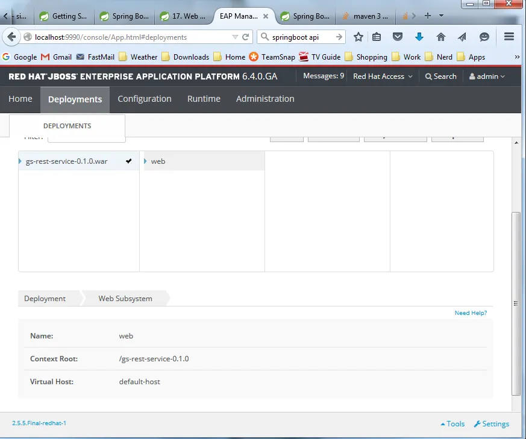Switch to the Getting Started browser tab
526x439 pixels.
64,16
